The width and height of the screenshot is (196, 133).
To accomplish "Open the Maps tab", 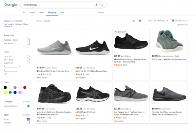I will [41, 13].
